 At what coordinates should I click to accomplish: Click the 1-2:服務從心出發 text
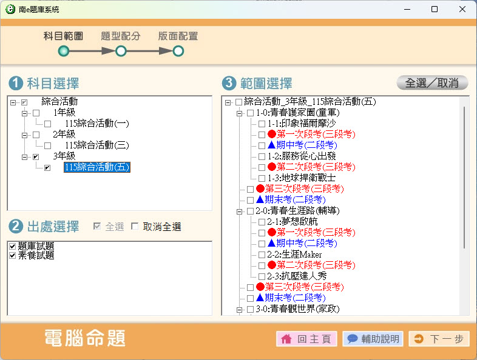point(302,156)
